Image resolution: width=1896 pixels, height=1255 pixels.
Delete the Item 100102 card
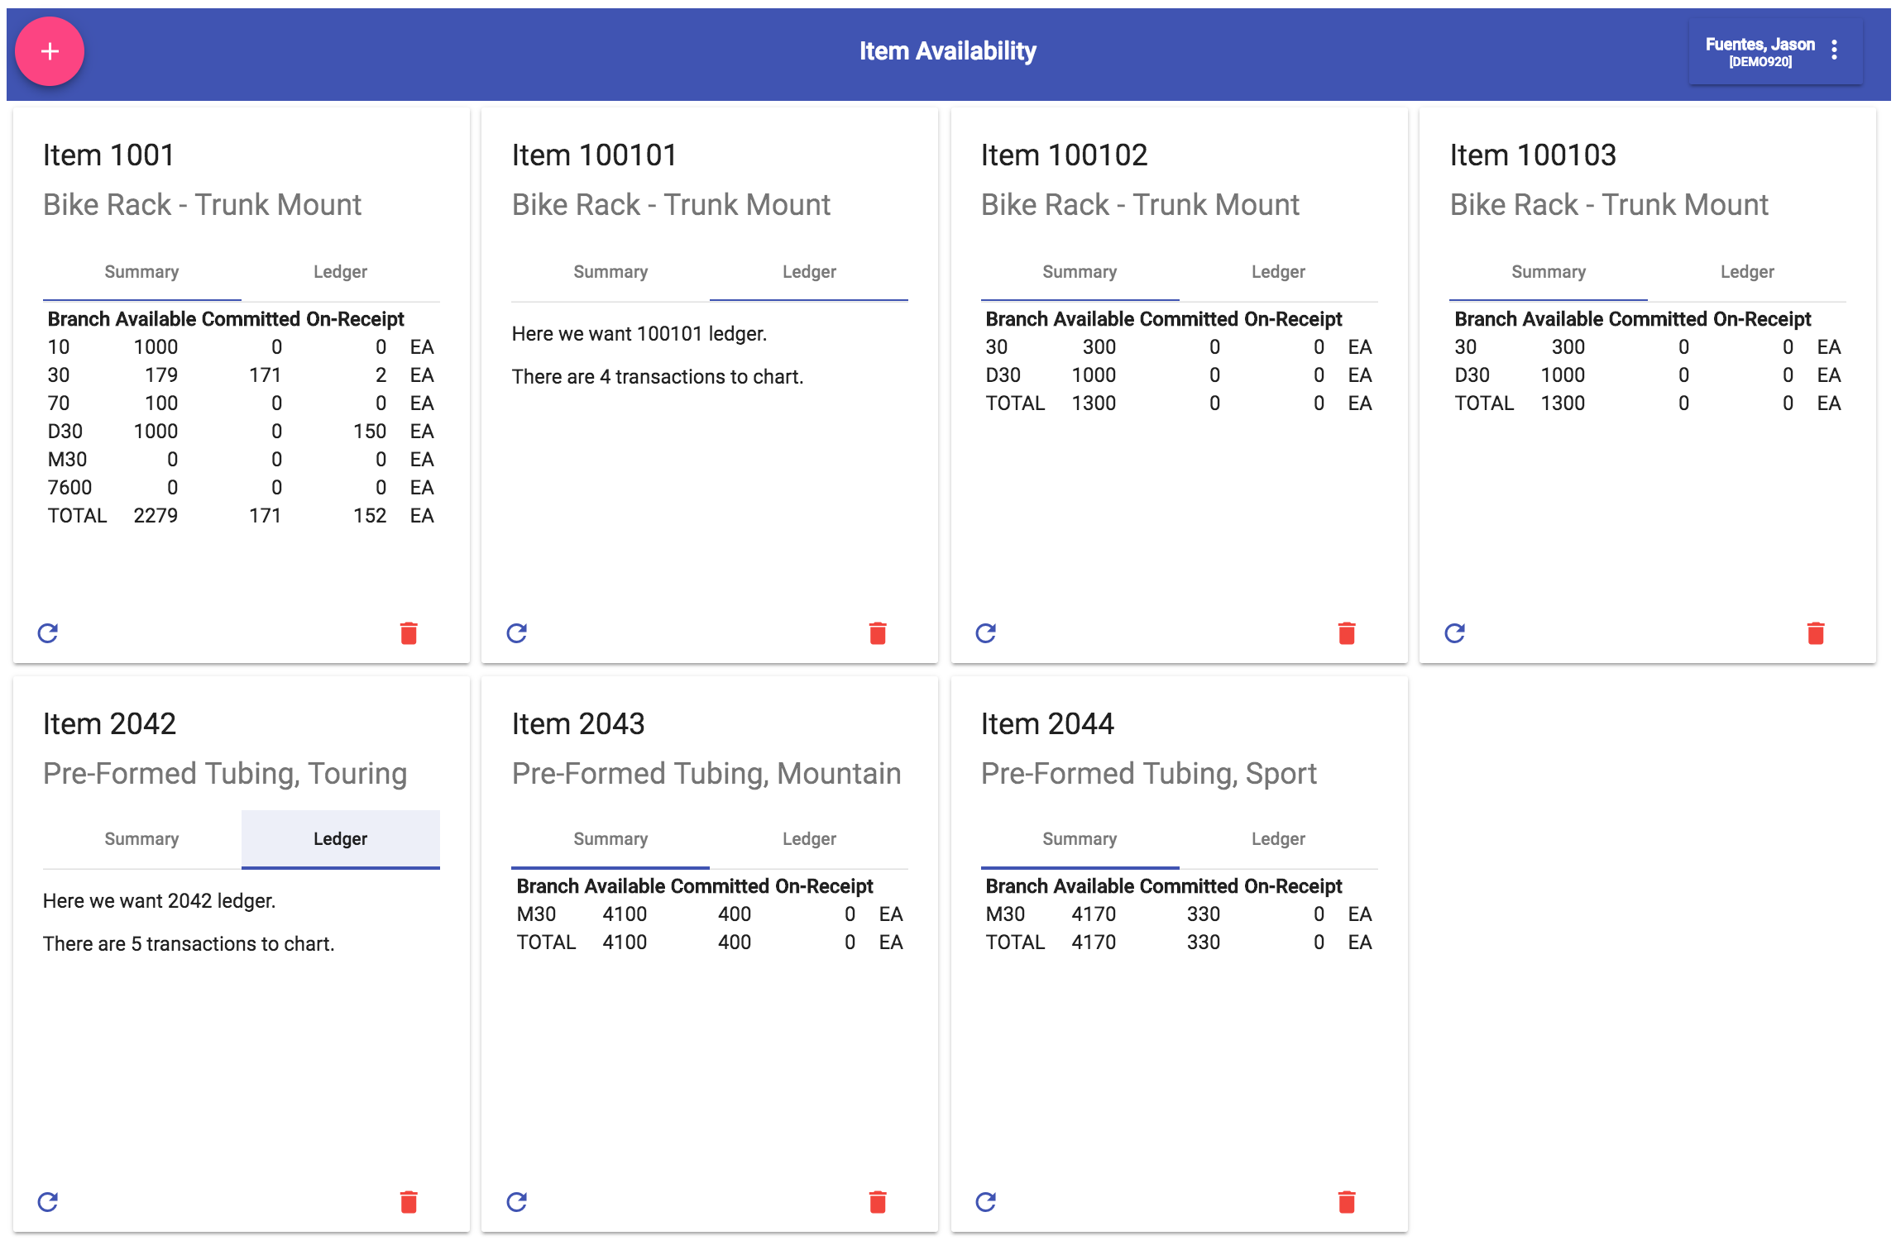coord(1347,633)
